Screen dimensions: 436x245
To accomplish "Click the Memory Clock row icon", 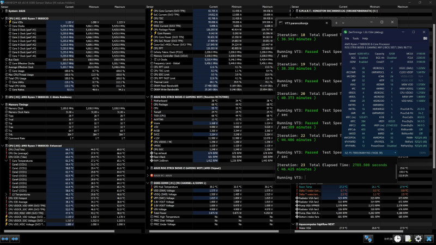I will tap(7, 108).
